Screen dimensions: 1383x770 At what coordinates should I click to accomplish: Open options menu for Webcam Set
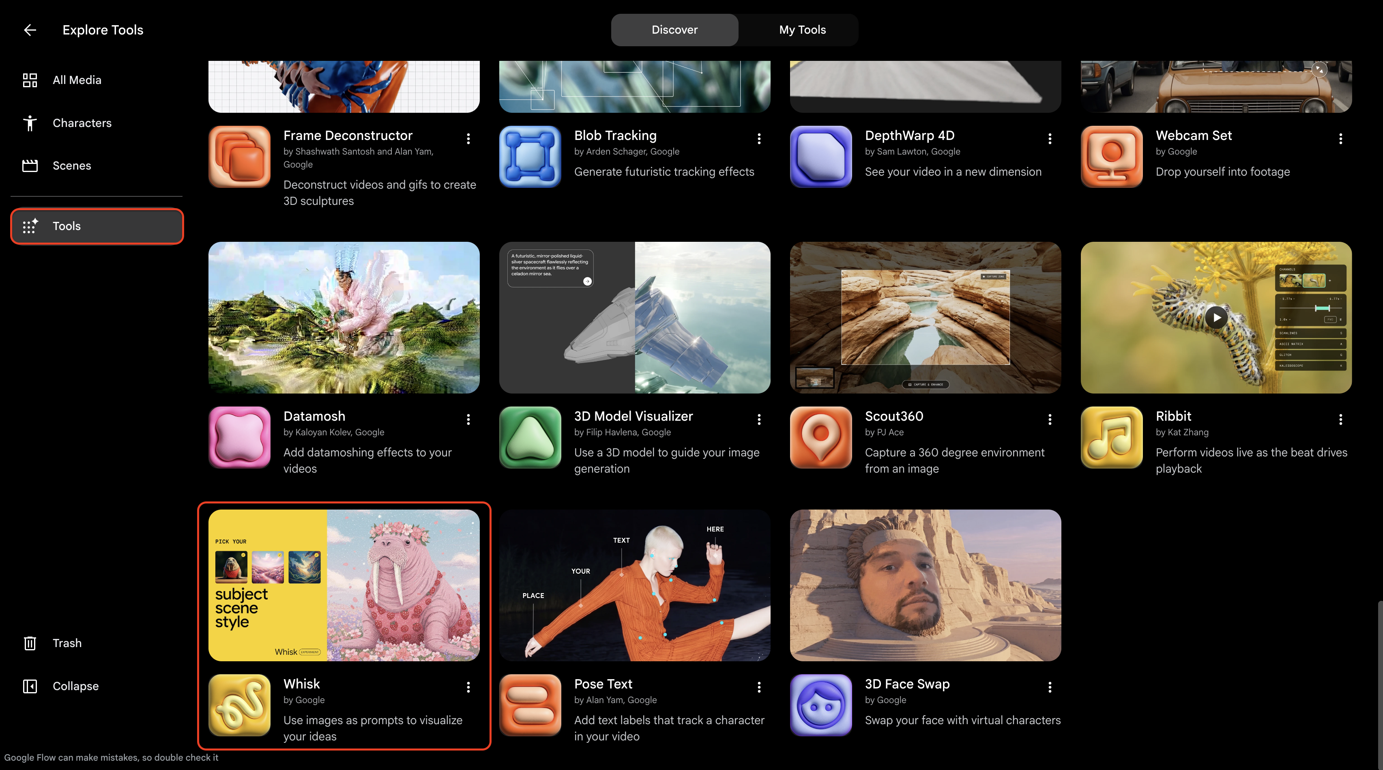click(1340, 138)
